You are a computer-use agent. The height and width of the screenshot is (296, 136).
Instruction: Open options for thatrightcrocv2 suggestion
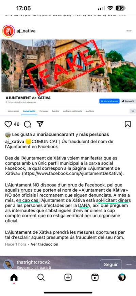(129, 265)
